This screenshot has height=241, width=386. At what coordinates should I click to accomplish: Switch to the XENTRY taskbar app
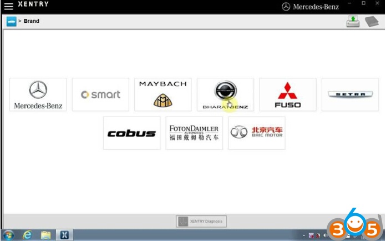(x=64, y=235)
